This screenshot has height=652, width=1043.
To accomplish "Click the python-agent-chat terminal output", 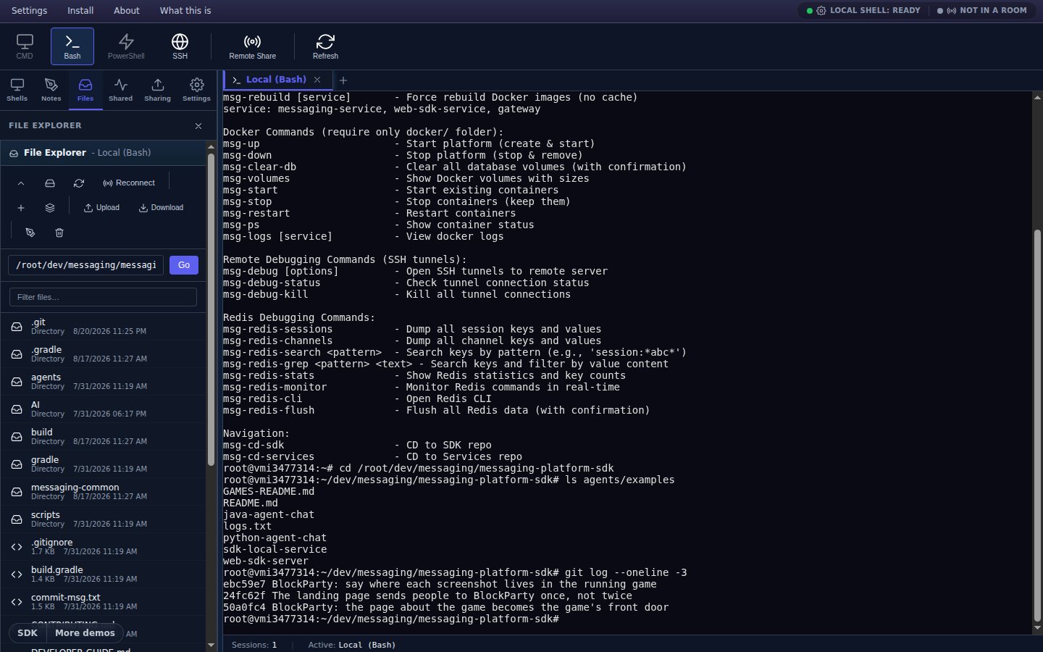I will coord(275,538).
